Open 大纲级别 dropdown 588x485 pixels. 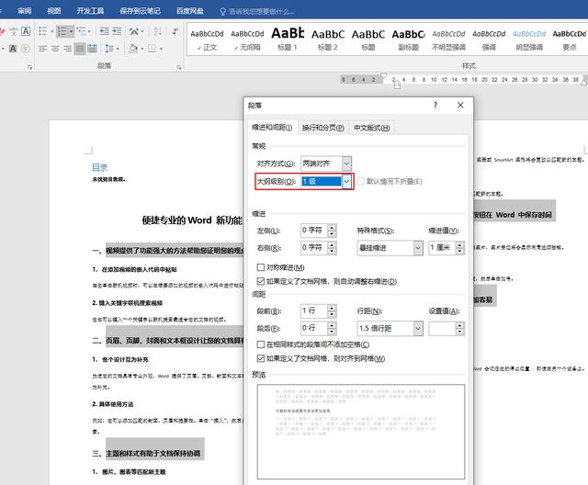(x=347, y=181)
